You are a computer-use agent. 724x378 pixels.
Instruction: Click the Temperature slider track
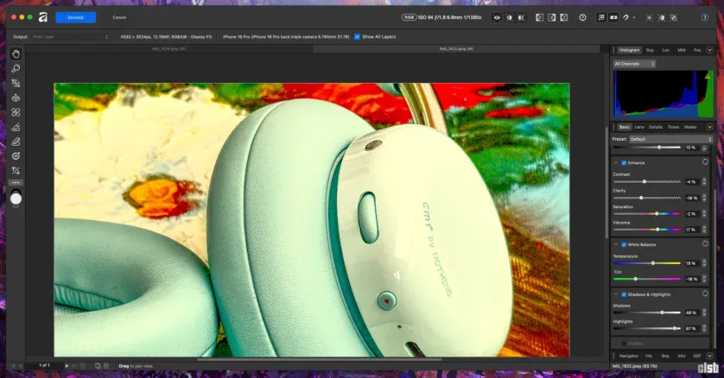[x=657, y=263]
